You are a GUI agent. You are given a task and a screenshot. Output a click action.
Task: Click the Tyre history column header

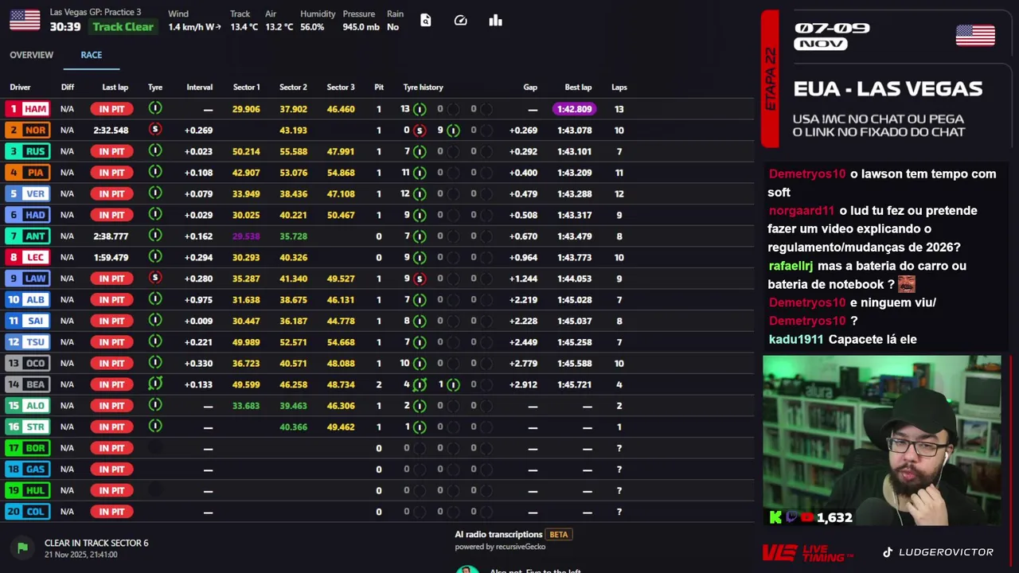pyautogui.click(x=423, y=88)
